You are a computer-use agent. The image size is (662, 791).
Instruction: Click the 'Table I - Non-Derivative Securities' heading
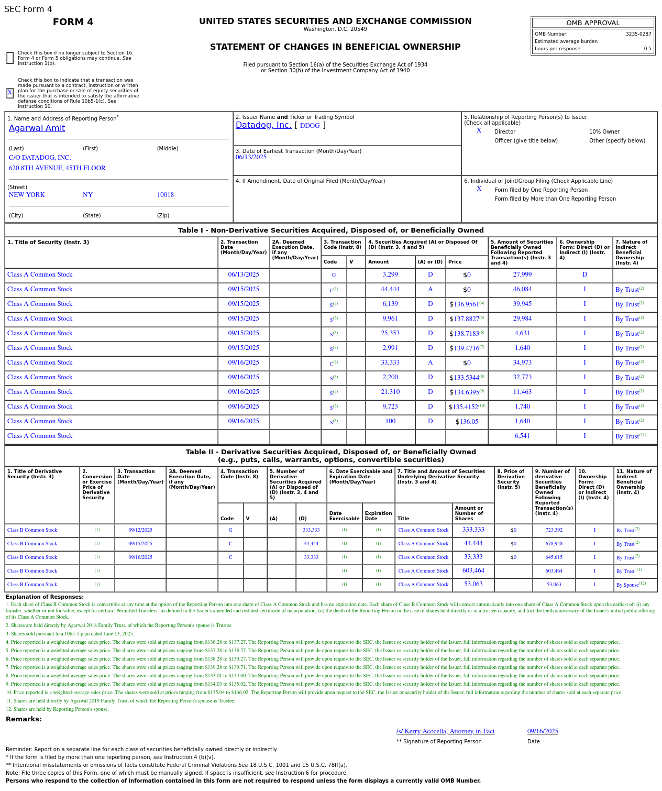coord(331,230)
